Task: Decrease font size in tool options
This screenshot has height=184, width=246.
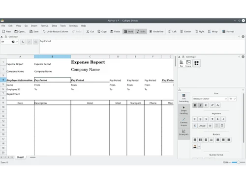Action: [x=217, y=105]
